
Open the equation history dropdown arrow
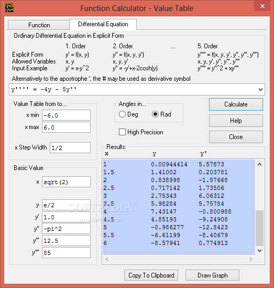(x=260, y=90)
